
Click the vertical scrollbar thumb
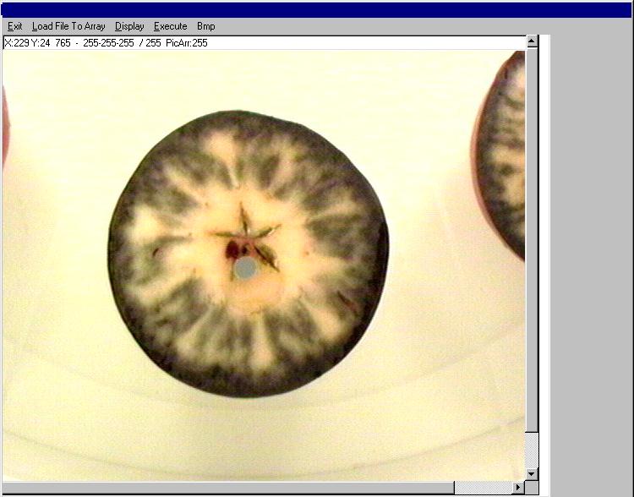pyautogui.click(x=531, y=237)
